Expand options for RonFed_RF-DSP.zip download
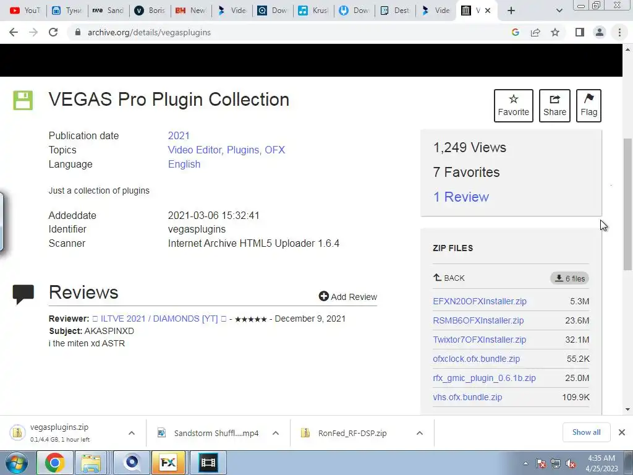This screenshot has width=633, height=475. (420, 433)
